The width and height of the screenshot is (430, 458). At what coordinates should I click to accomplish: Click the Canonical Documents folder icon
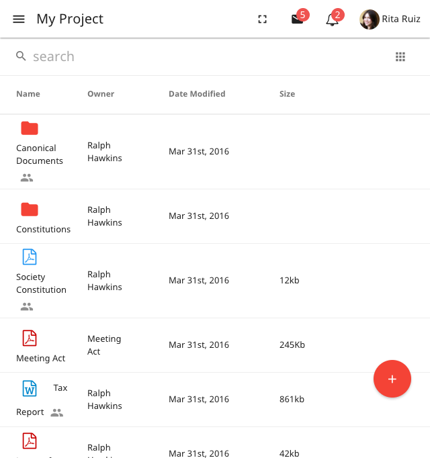click(x=30, y=128)
